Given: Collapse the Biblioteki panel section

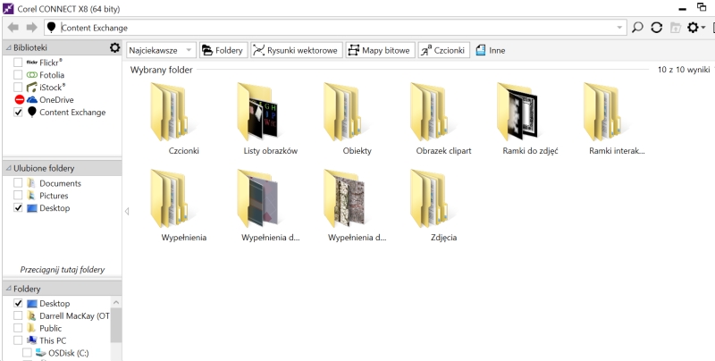Looking at the screenshot, I should coord(8,47).
